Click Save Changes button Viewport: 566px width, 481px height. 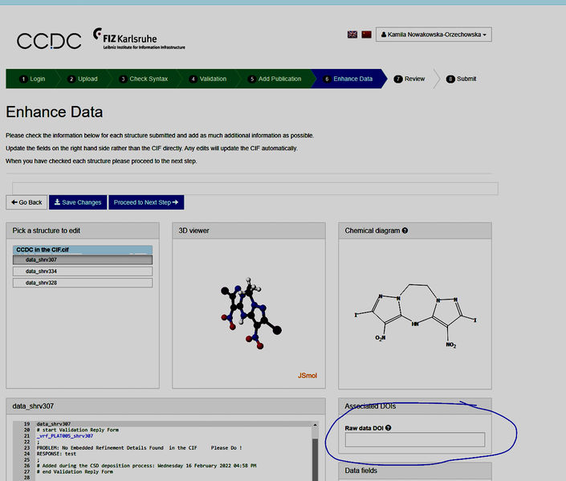click(78, 202)
